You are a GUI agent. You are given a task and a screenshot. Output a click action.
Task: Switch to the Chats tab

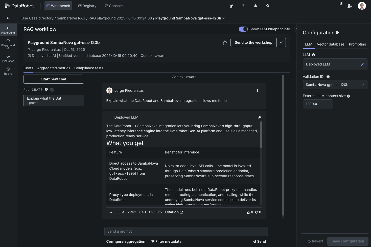click(x=28, y=68)
